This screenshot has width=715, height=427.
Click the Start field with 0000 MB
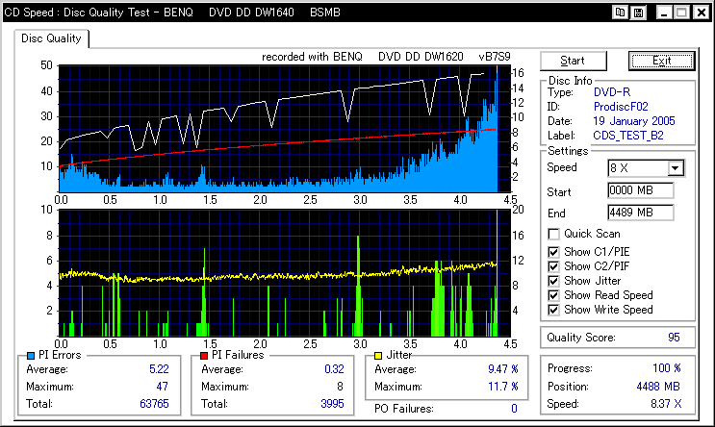pyautogui.click(x=640, y=190)
